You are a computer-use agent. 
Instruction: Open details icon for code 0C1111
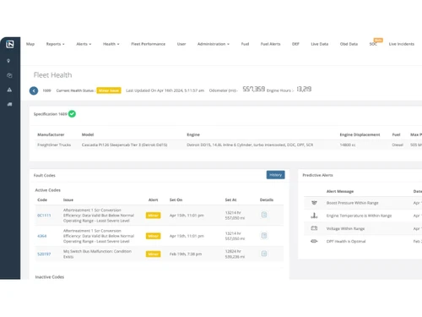(x=264, y=215)
